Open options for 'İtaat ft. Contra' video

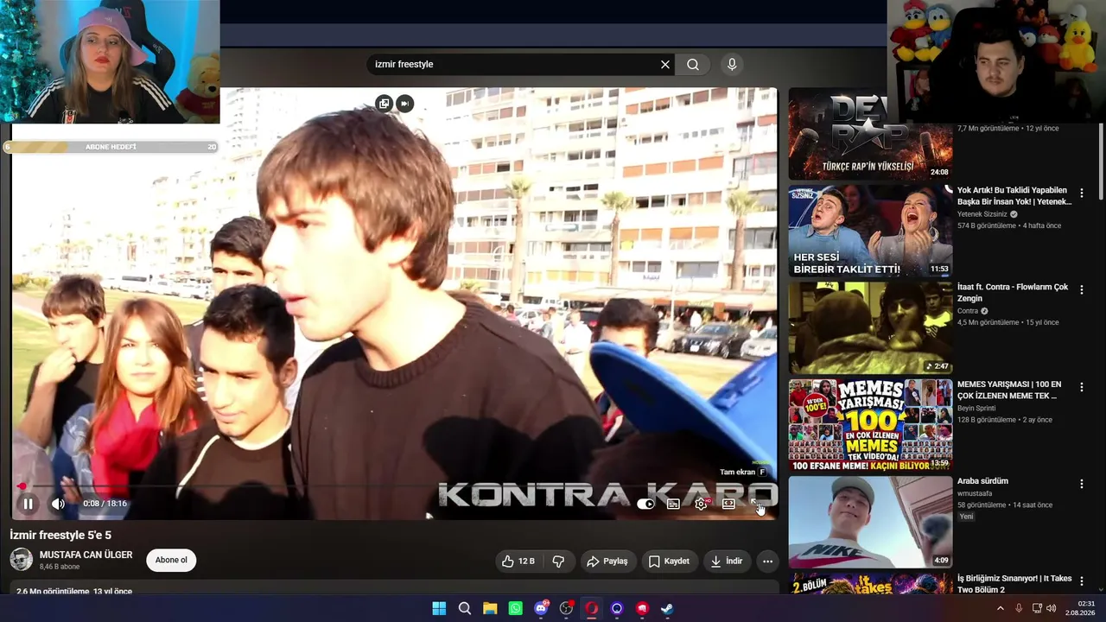pyautogui.click(x=1081, y=289)
